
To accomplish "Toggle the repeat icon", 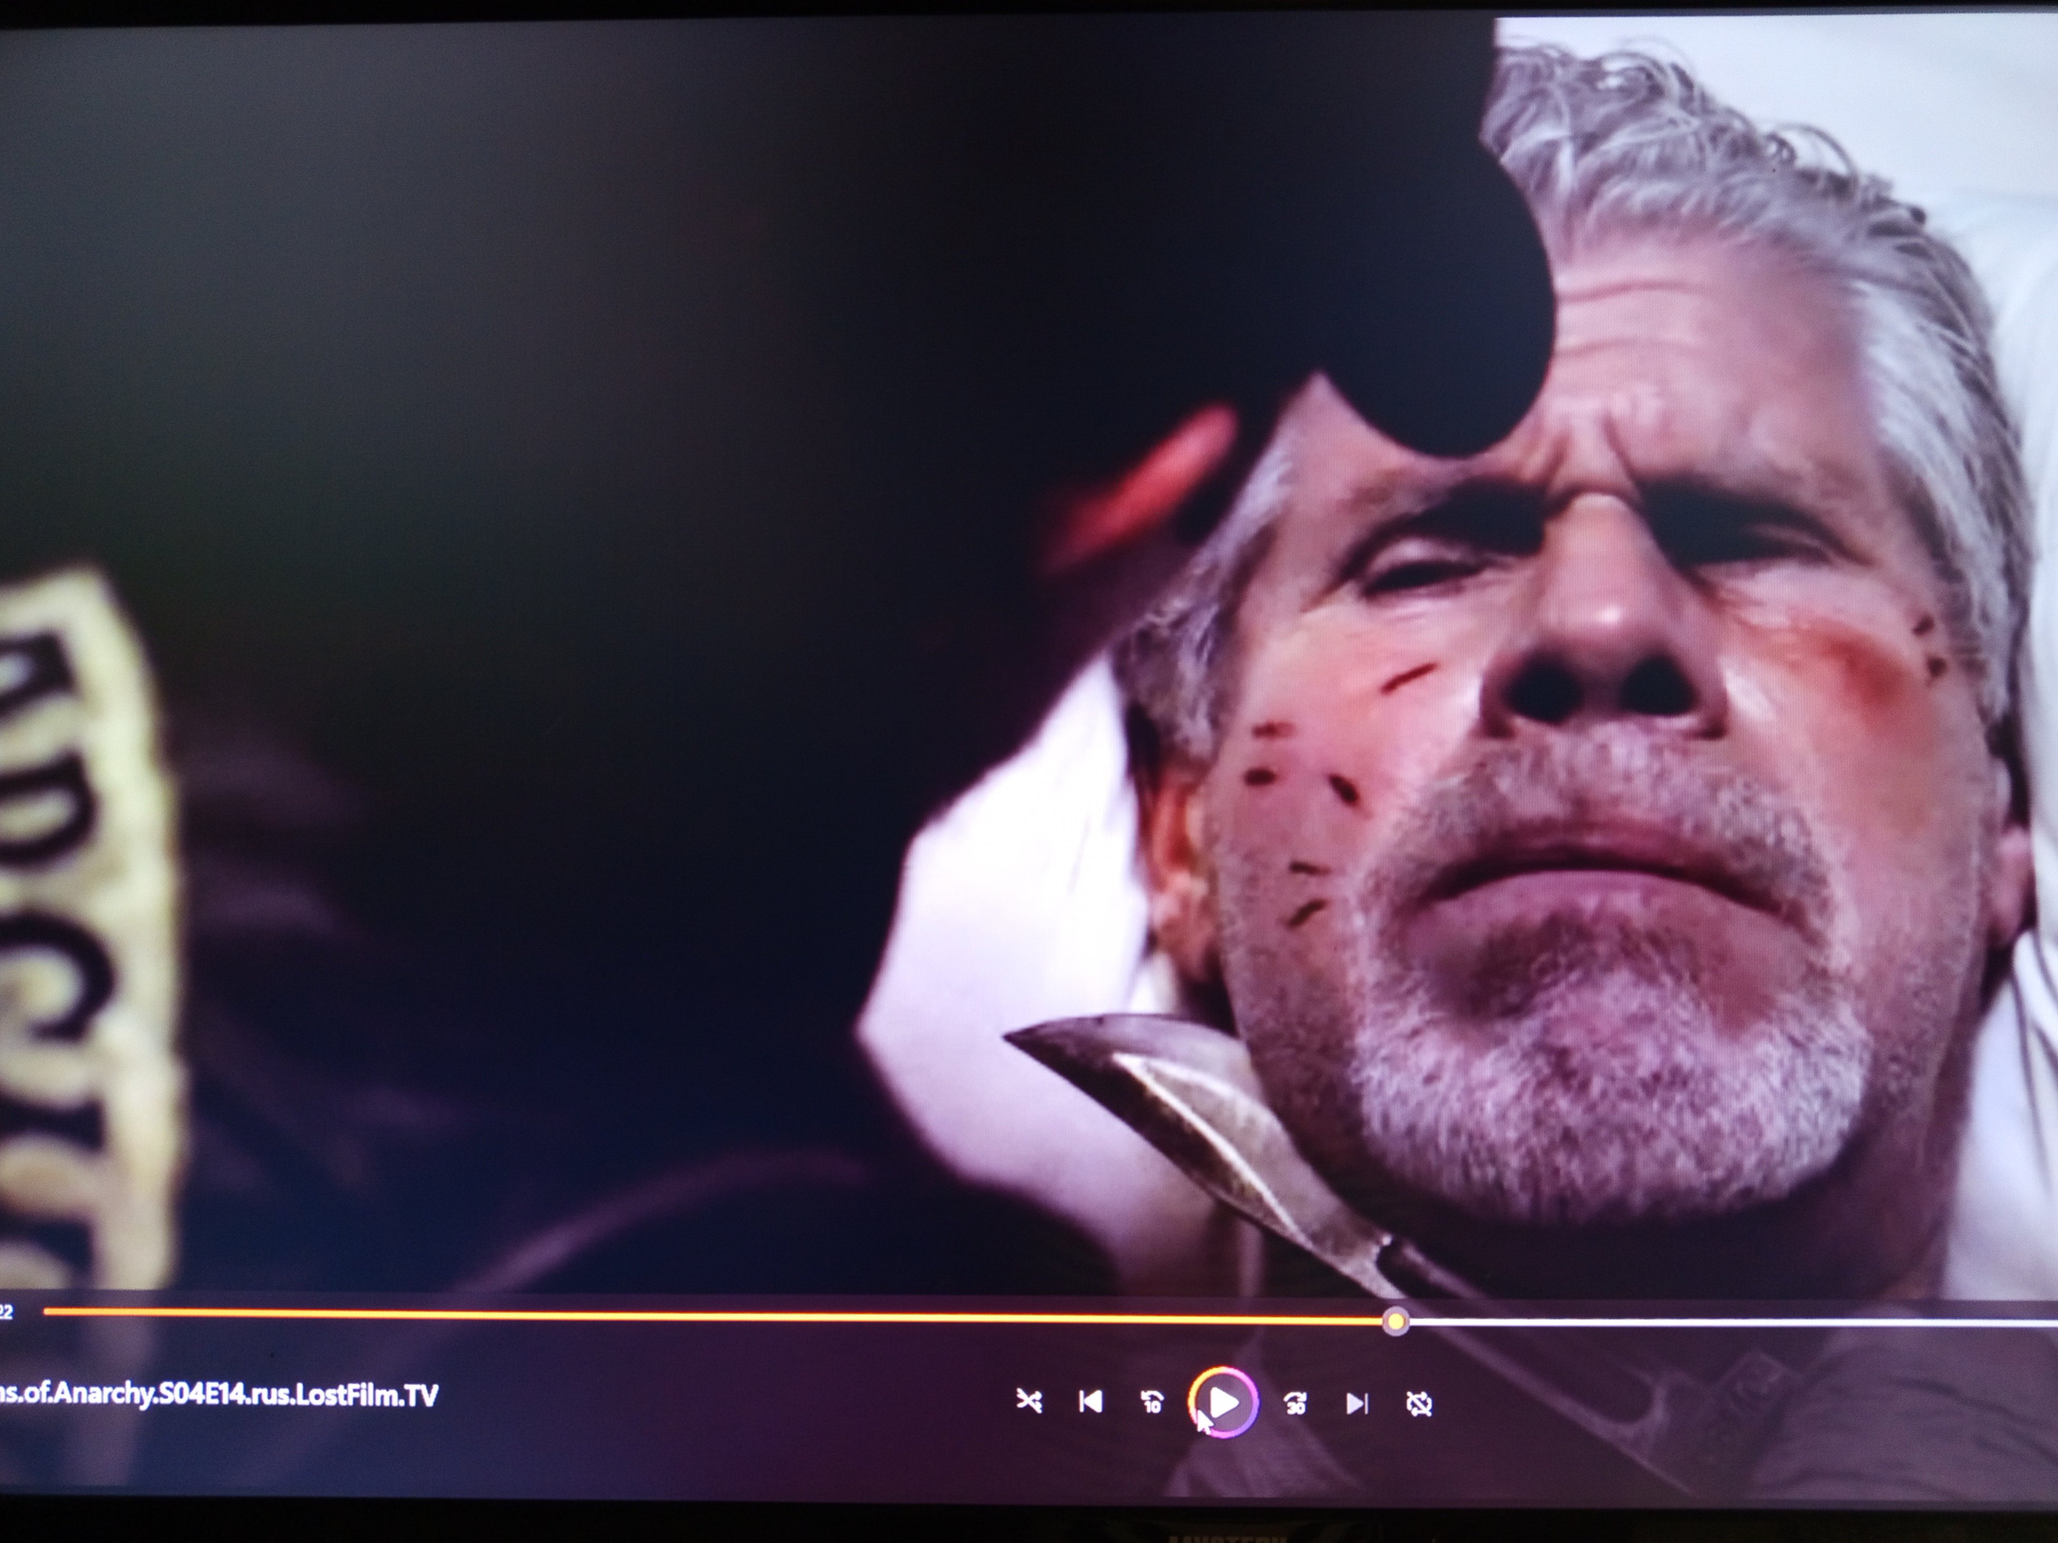I will coord(1419,1404).
